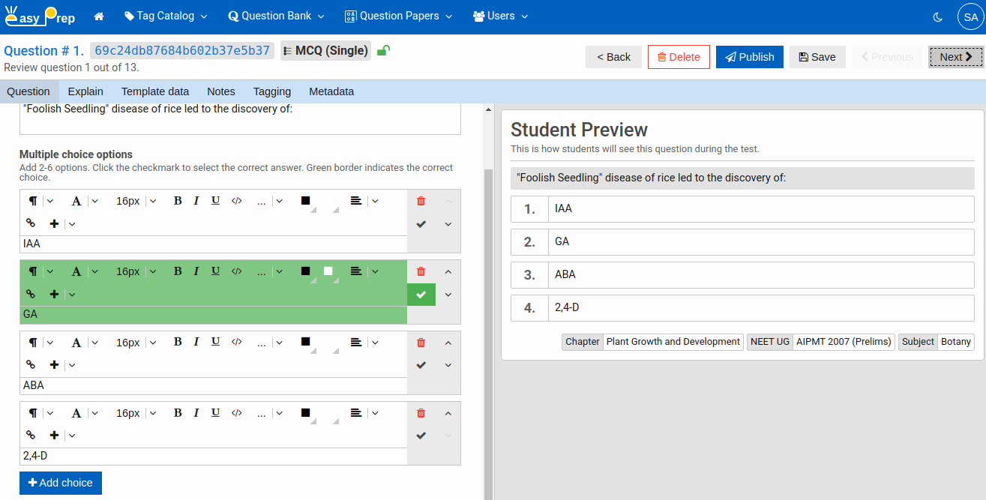Click code view icon in IAA toolbar

tap(236, 201)
